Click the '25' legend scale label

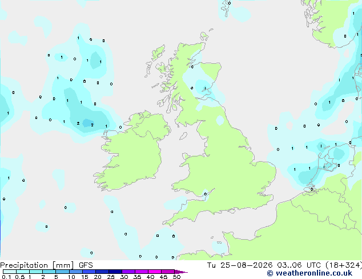point(111,277)
